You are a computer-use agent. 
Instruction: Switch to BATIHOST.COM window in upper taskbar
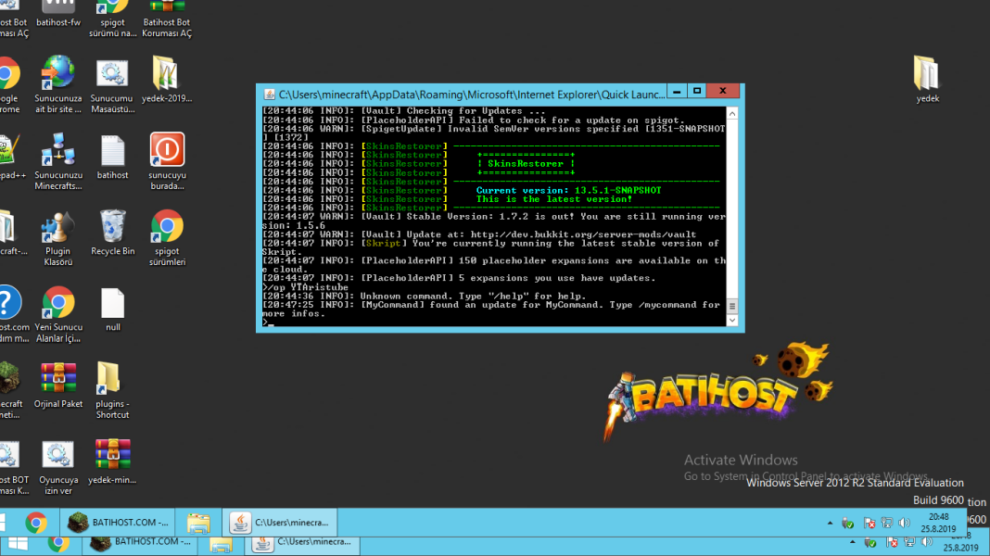[x=118, y=523]
